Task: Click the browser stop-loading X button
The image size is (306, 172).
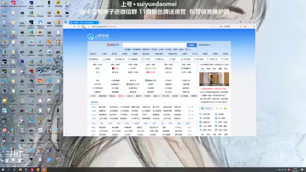Action: pyautogui.click(x=74, y=26)
